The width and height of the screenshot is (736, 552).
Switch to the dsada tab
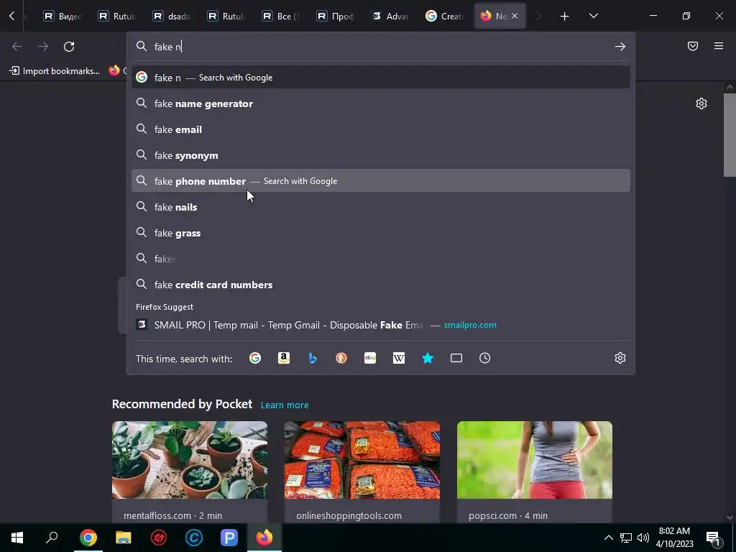coord(172,17)
